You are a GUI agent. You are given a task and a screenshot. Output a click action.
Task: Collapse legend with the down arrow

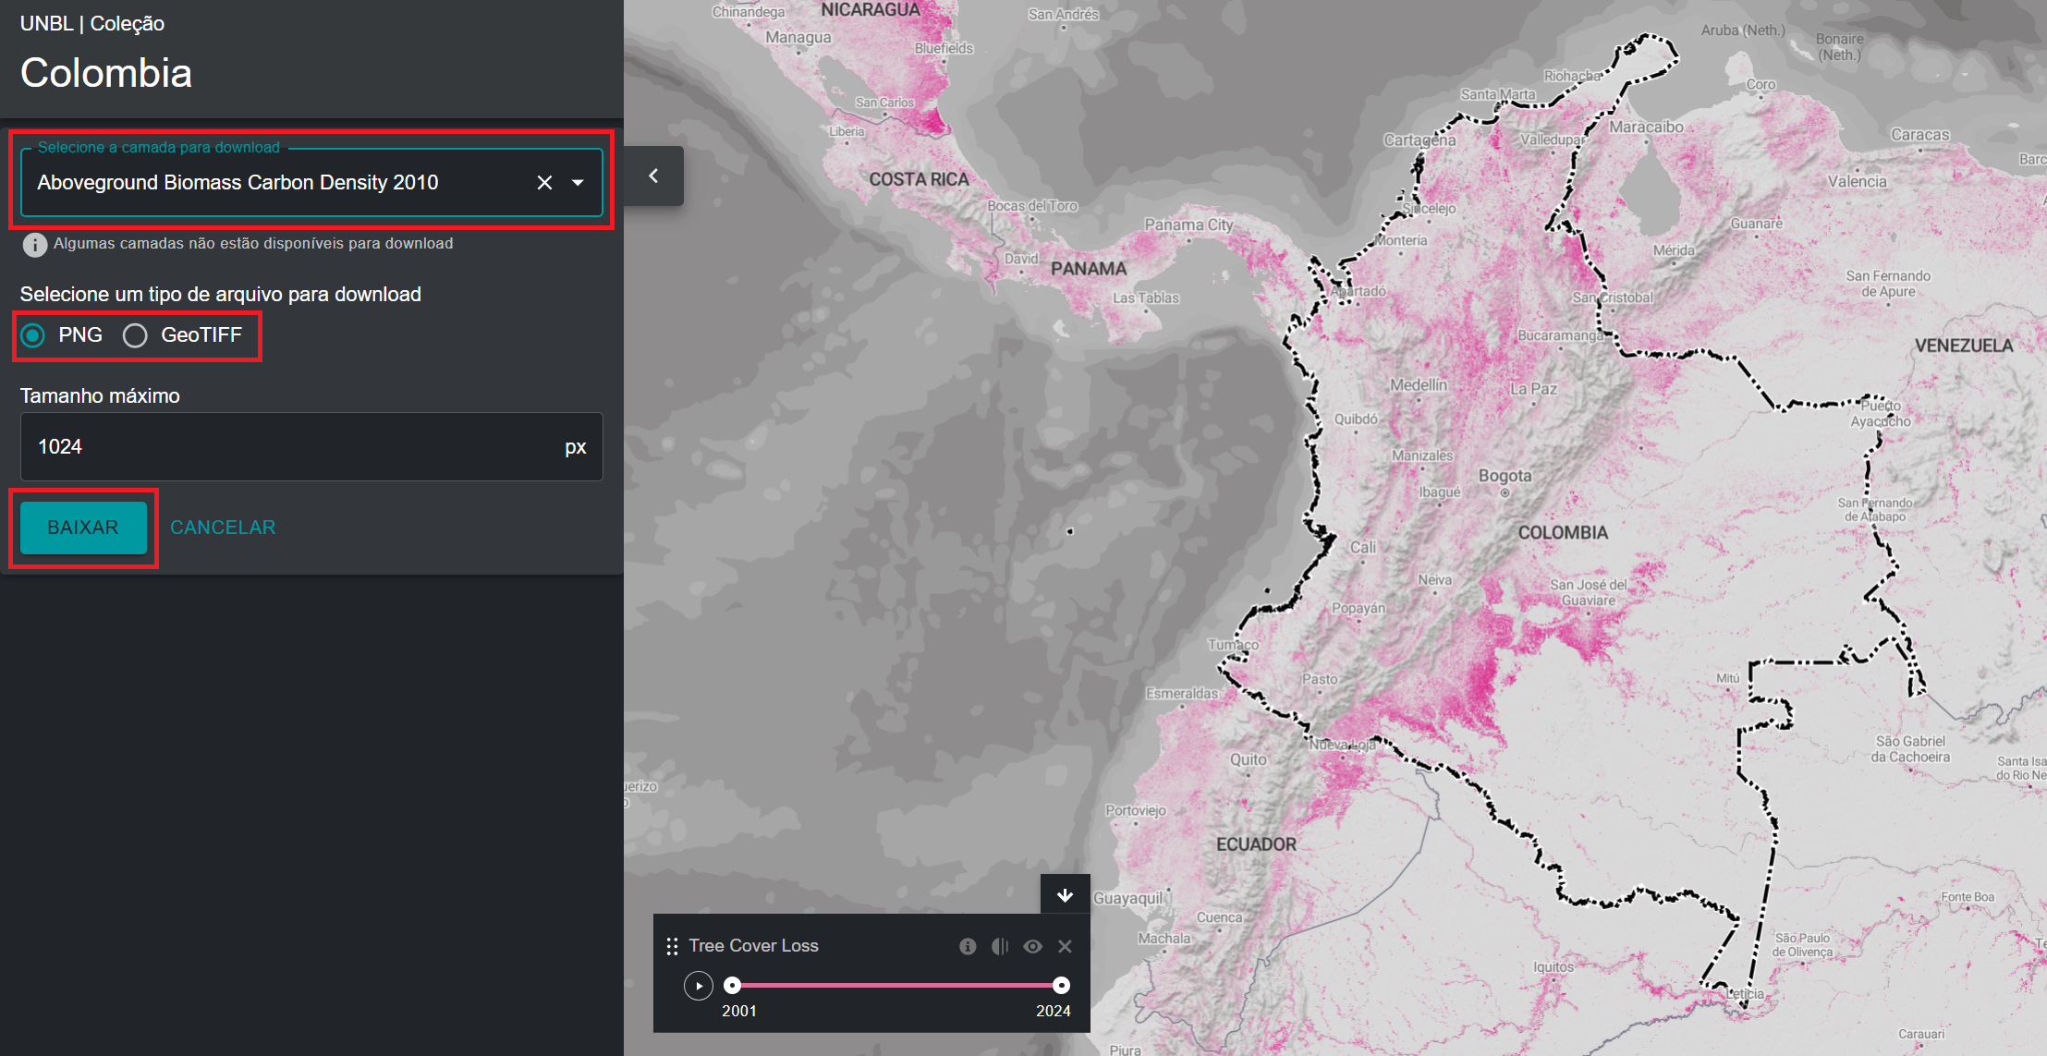pyautogui.click(x=1065, y=894)
